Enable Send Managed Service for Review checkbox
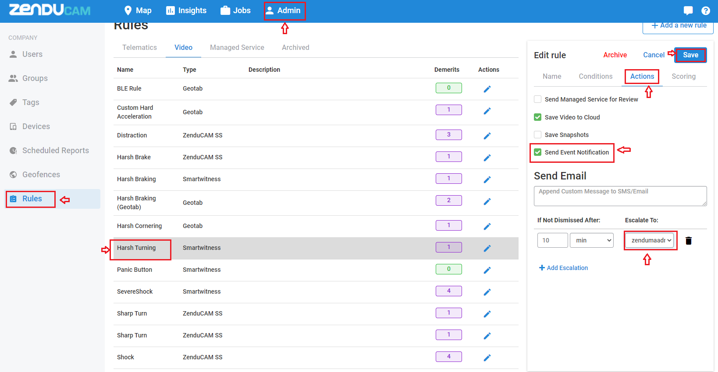This screenshot has height=372, width=718. pyautogui.click(x=538, y=99)
